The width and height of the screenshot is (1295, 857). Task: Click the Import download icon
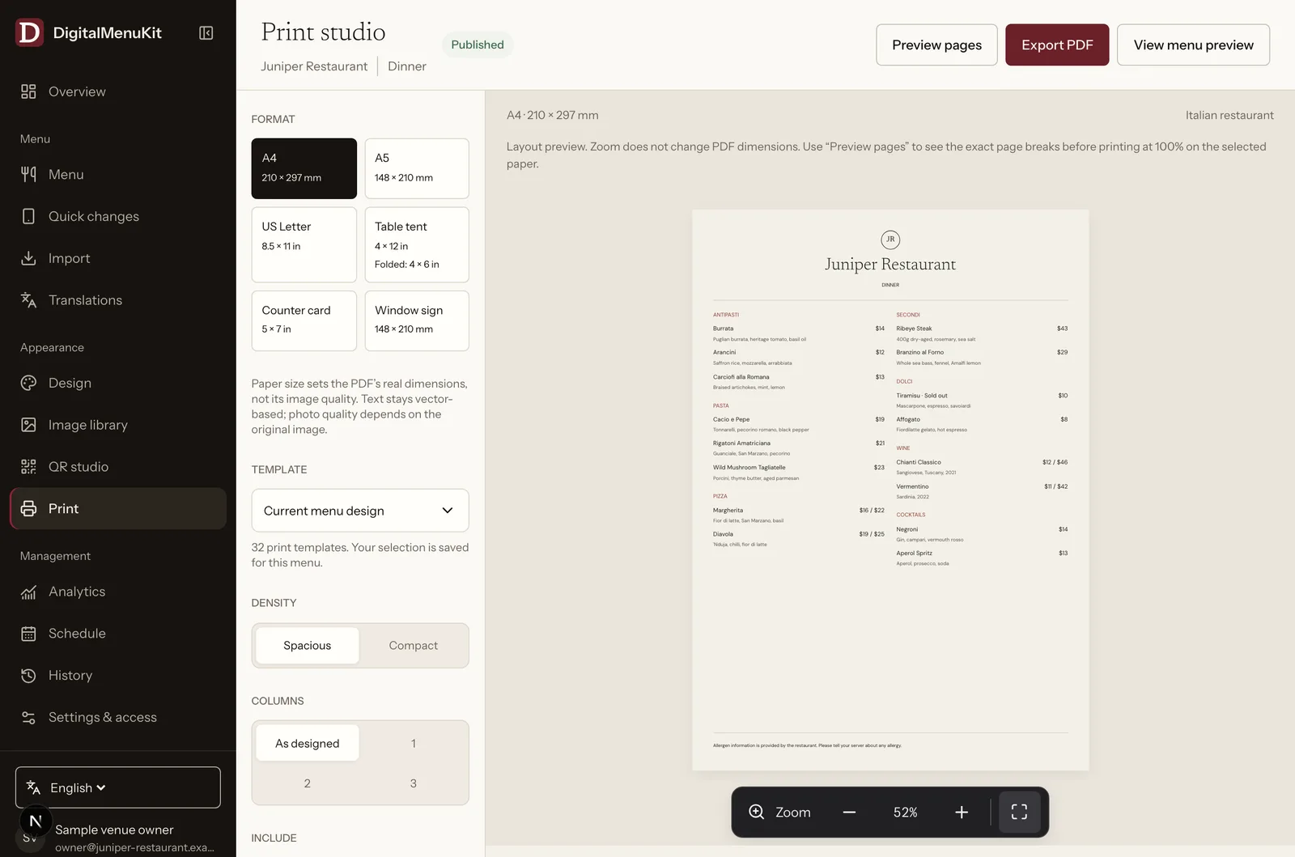(x=28, y=258)
